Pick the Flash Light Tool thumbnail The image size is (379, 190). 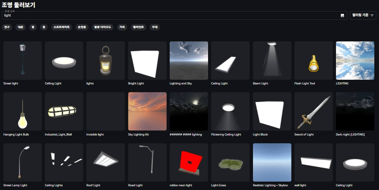click(313, 60)
